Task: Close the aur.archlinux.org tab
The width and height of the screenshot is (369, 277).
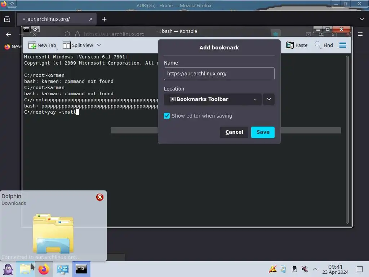Action: point(91,19)
